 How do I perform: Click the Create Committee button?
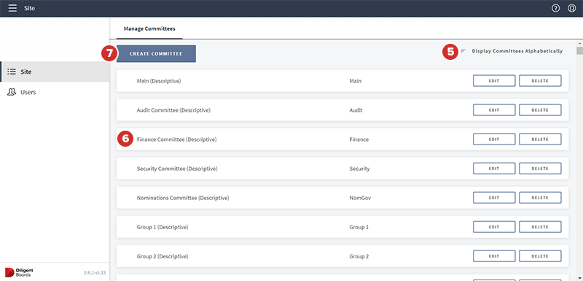(x=156, y=54)
